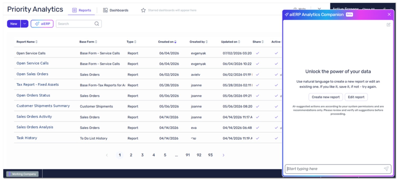Toggle Active checkmark for Tax Report - Fixed Assets
Screen dimensions: 398x180
276,85
